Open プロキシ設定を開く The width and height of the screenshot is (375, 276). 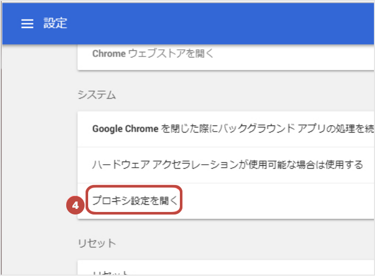[135, 200]
